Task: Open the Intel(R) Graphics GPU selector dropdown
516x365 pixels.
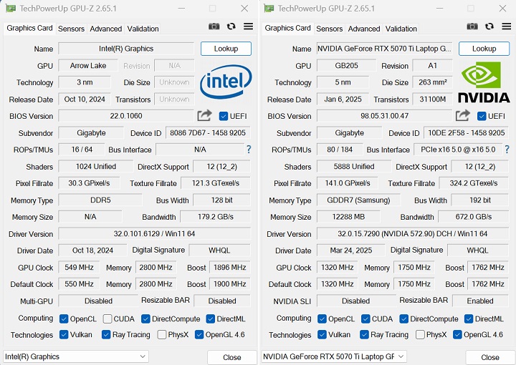Action: [76, 356]
